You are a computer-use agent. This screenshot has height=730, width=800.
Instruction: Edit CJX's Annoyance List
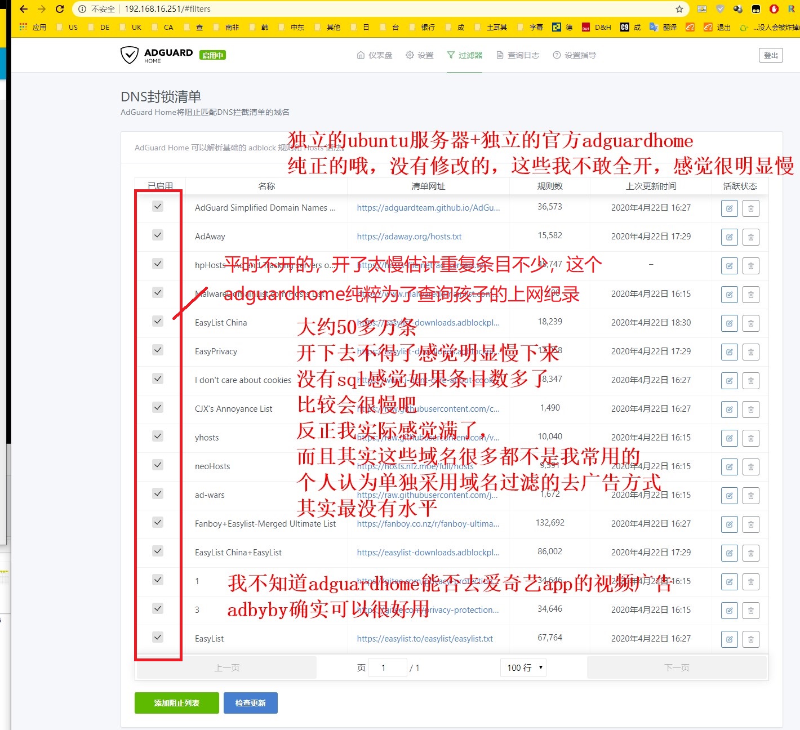(730, 409)
